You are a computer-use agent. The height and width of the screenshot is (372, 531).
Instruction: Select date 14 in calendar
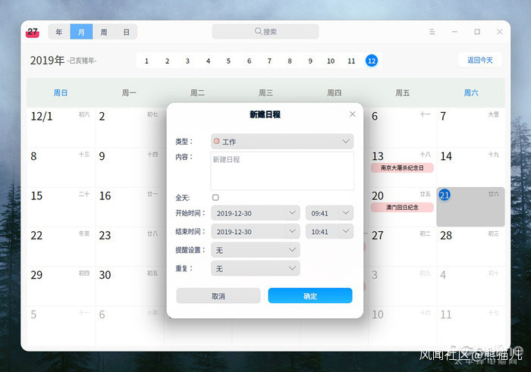point(471,167)
